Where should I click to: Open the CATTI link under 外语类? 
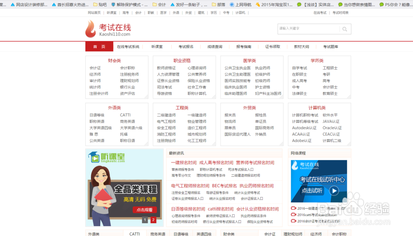125,115
